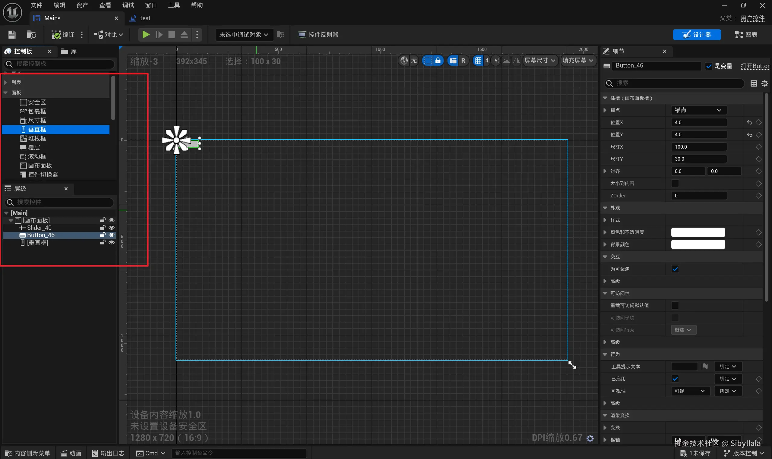The width and height of the screenshot is (772, 459).
Task: Open details panel settings gear icon
Action: pos(764,83)
